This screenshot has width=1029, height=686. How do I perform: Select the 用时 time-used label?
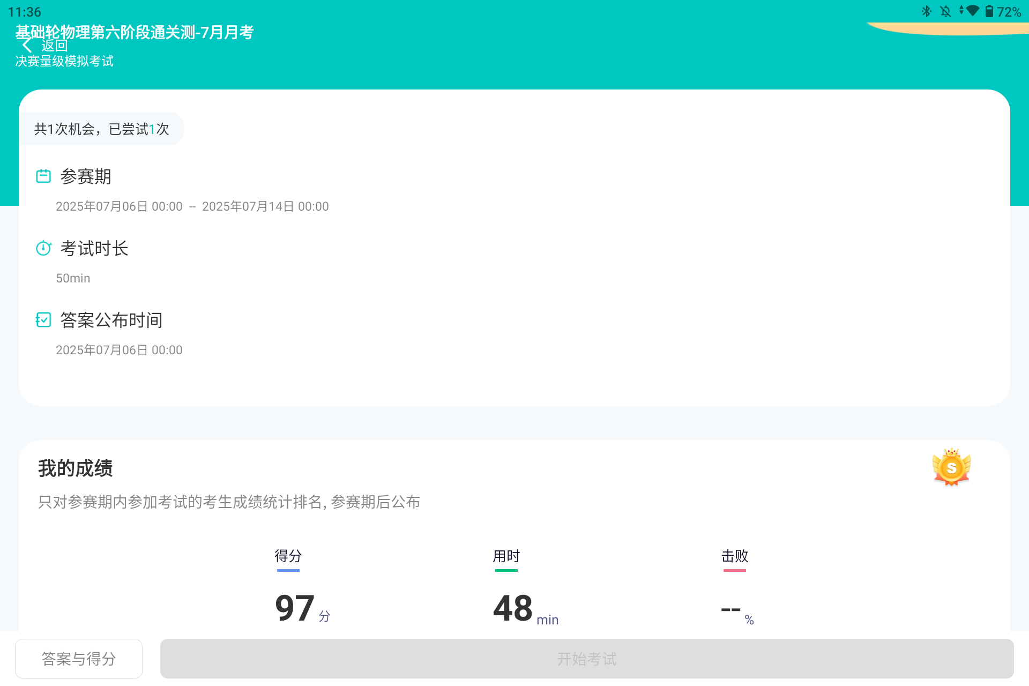point(506,556)
